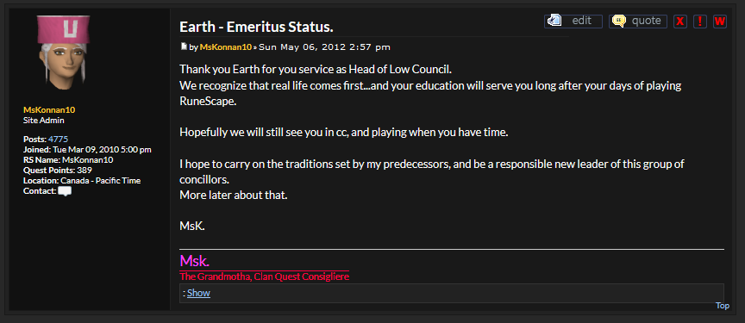The height and width of the screenshot is (323, 745).
Task: Click the "Site Admin" rank label
Action: [44, 121]
